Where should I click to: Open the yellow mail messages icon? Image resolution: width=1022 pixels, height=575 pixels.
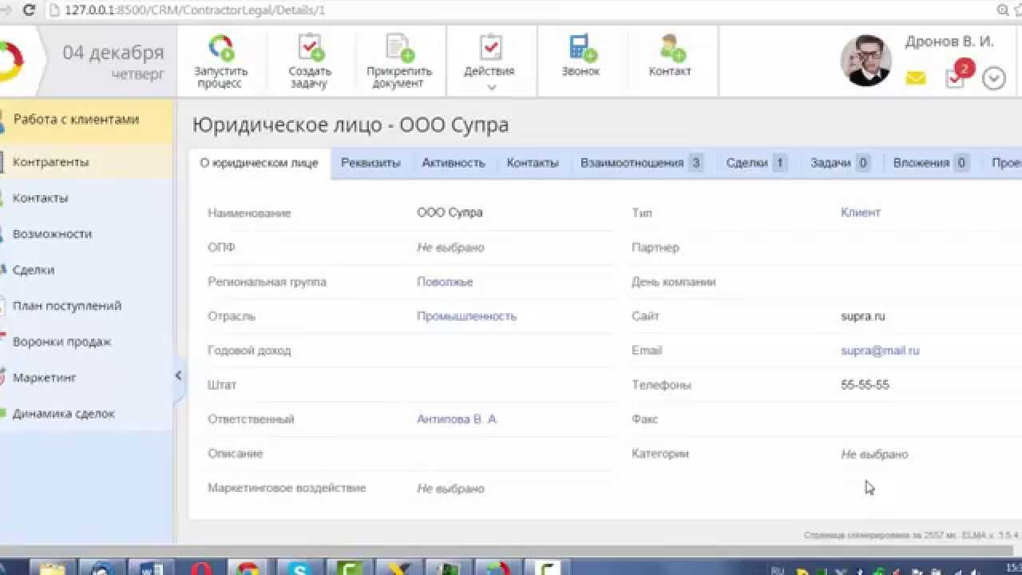[916, 78]
